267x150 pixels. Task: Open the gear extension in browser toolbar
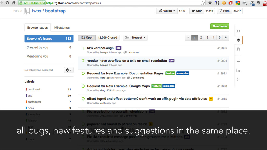[210, 3]
